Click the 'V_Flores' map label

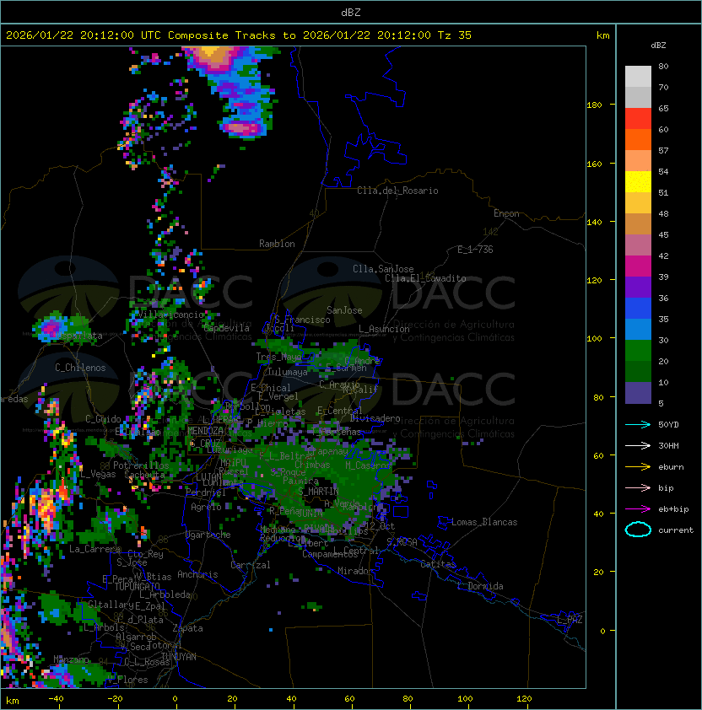click(x=127, y=680)
